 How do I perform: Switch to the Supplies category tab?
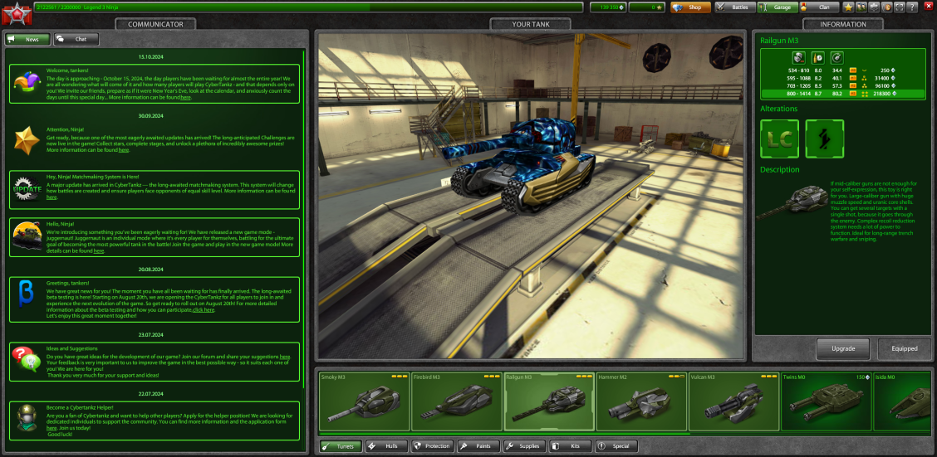pyautogui.click(x=522, y=446)
